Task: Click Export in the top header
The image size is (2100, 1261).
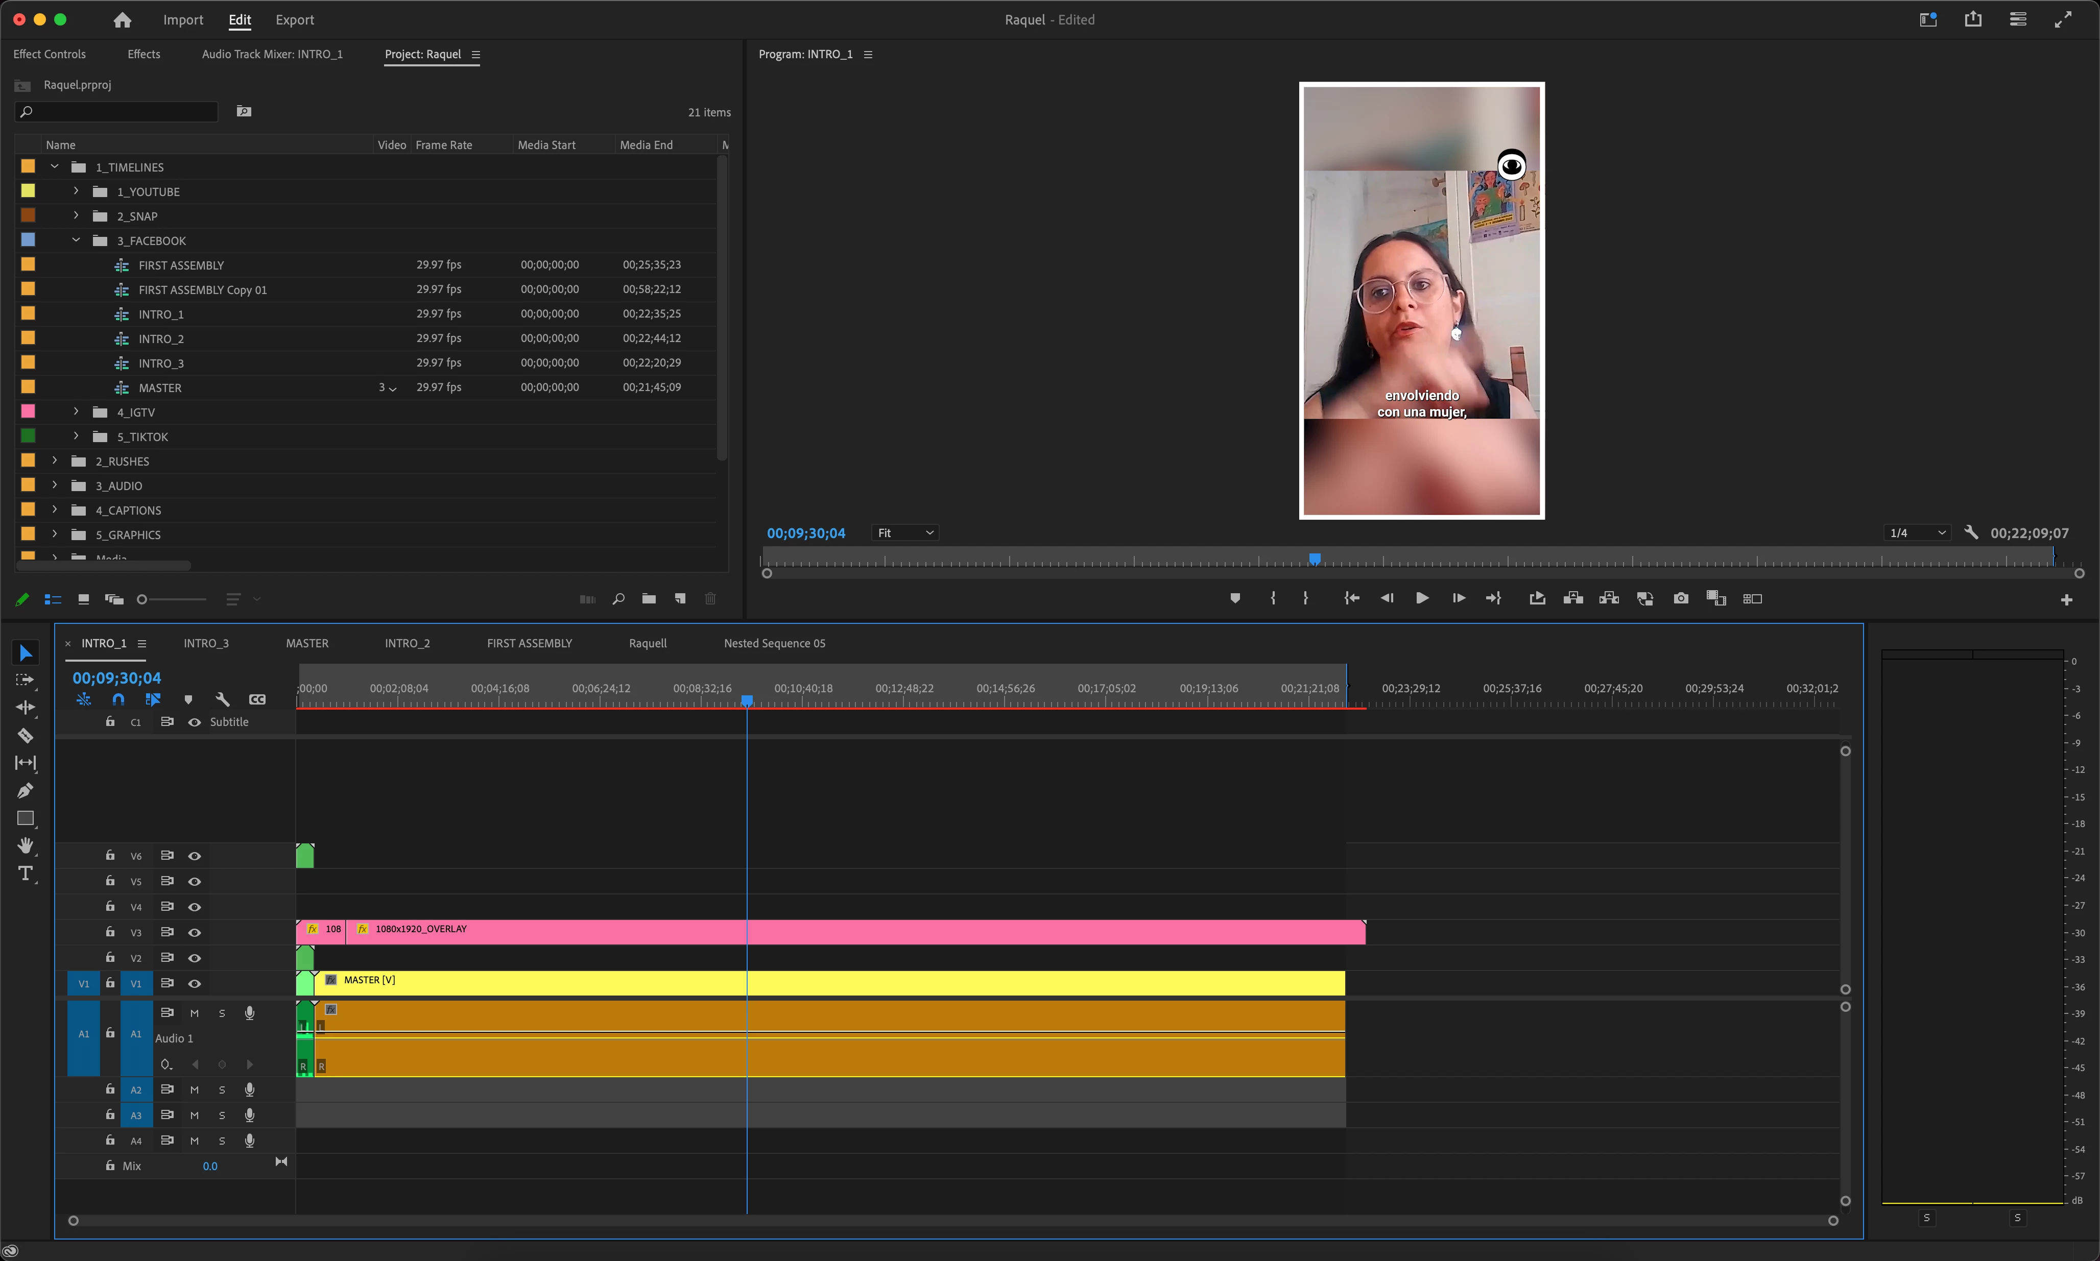Action: click(294, 19)
